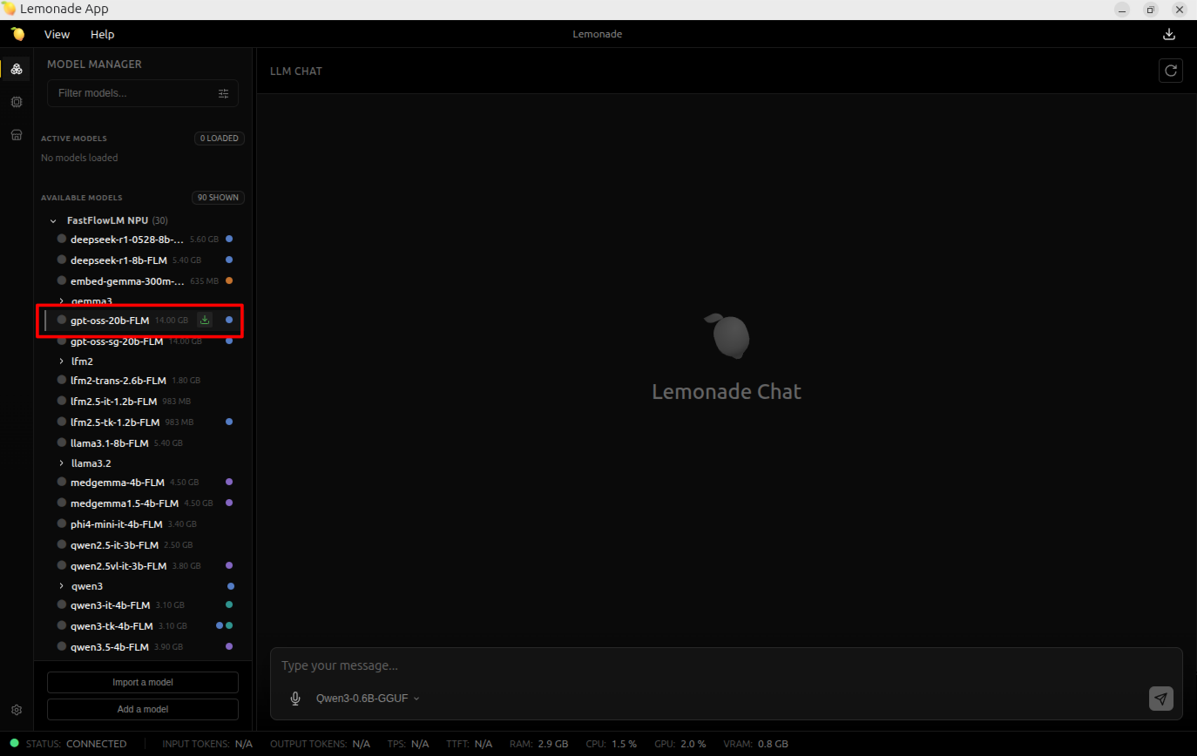Click the send message arrow icon

click(1160, 698)
